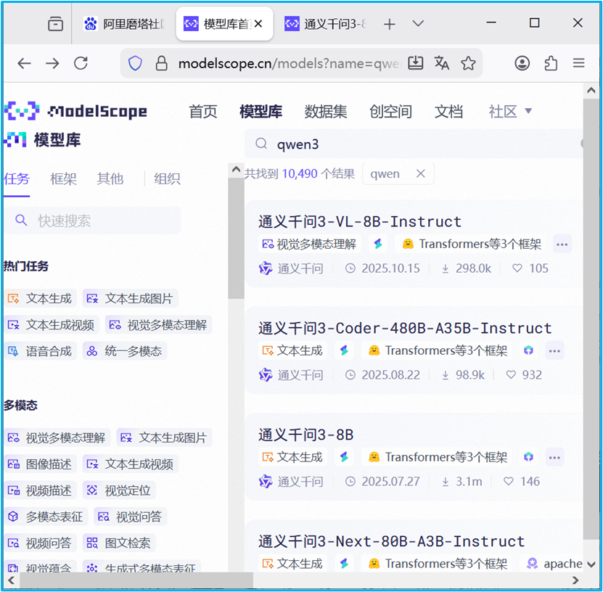This screenshot has width=603, height=592.
Task: Open 创空间 in the top navigation
Action: [x=390, y=112]
